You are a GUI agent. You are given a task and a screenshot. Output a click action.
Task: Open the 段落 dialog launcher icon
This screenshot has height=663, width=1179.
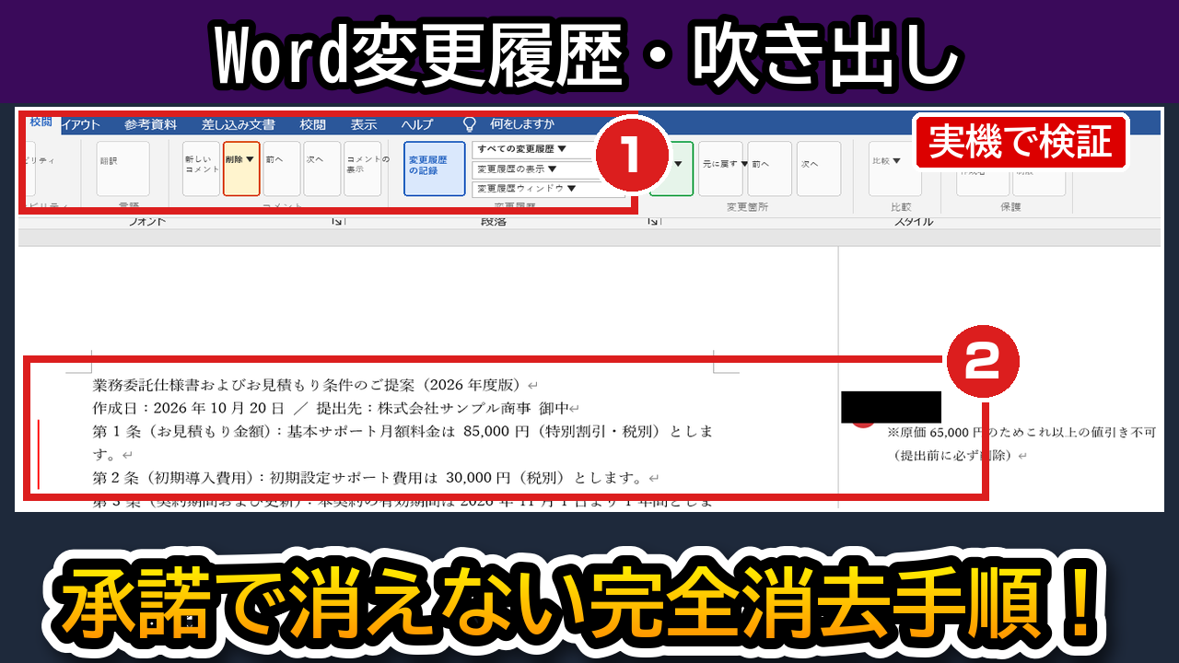653,222
